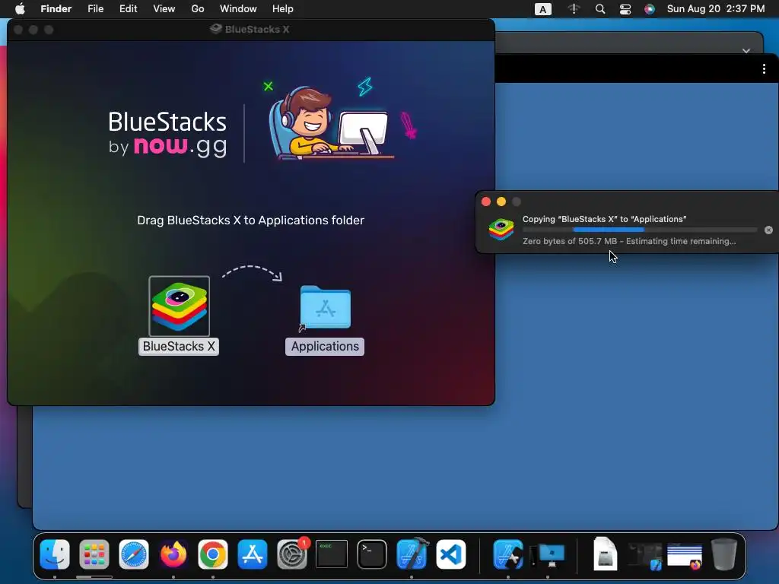Screen dimensions: 779x584
Task: Select the BlueStacks X app icon
Action: 180,306
